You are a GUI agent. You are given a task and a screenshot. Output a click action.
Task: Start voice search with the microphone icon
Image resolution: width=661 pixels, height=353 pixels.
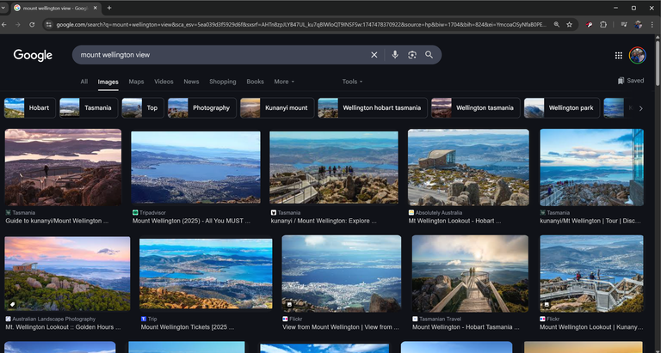tap(394, 55)
